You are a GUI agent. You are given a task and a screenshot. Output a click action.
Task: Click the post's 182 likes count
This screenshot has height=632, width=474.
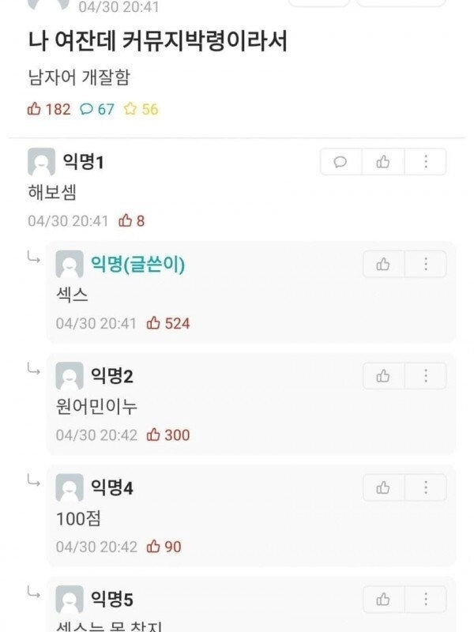coord(49,109)
